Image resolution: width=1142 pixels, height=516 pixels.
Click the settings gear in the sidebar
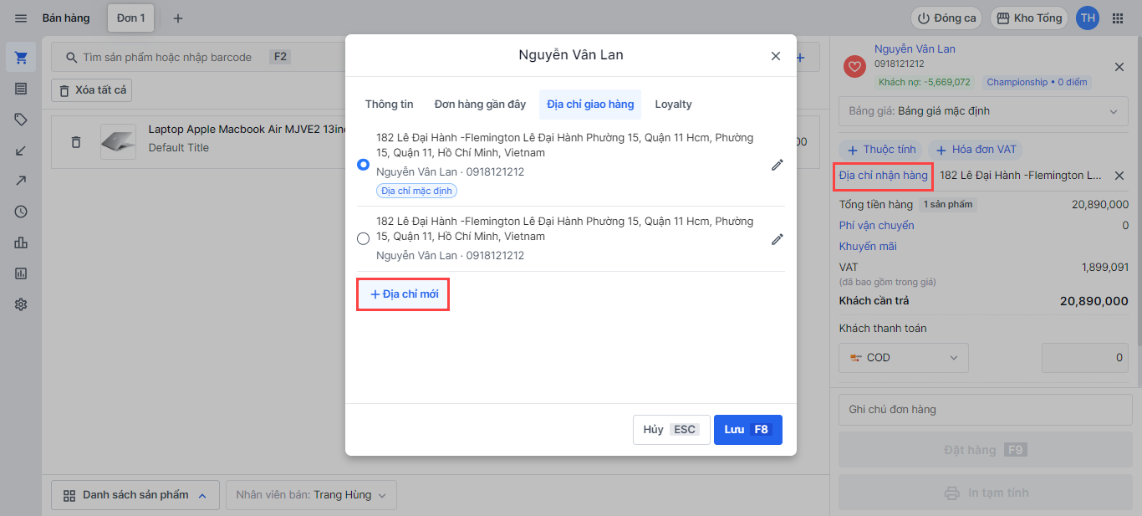21,304
